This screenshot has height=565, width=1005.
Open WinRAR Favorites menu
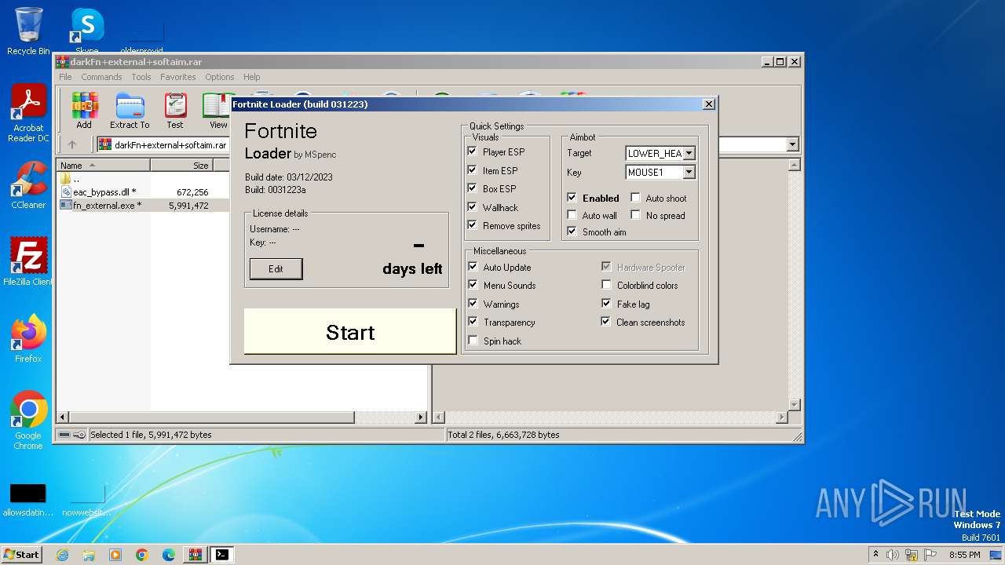tap(178, 77)
